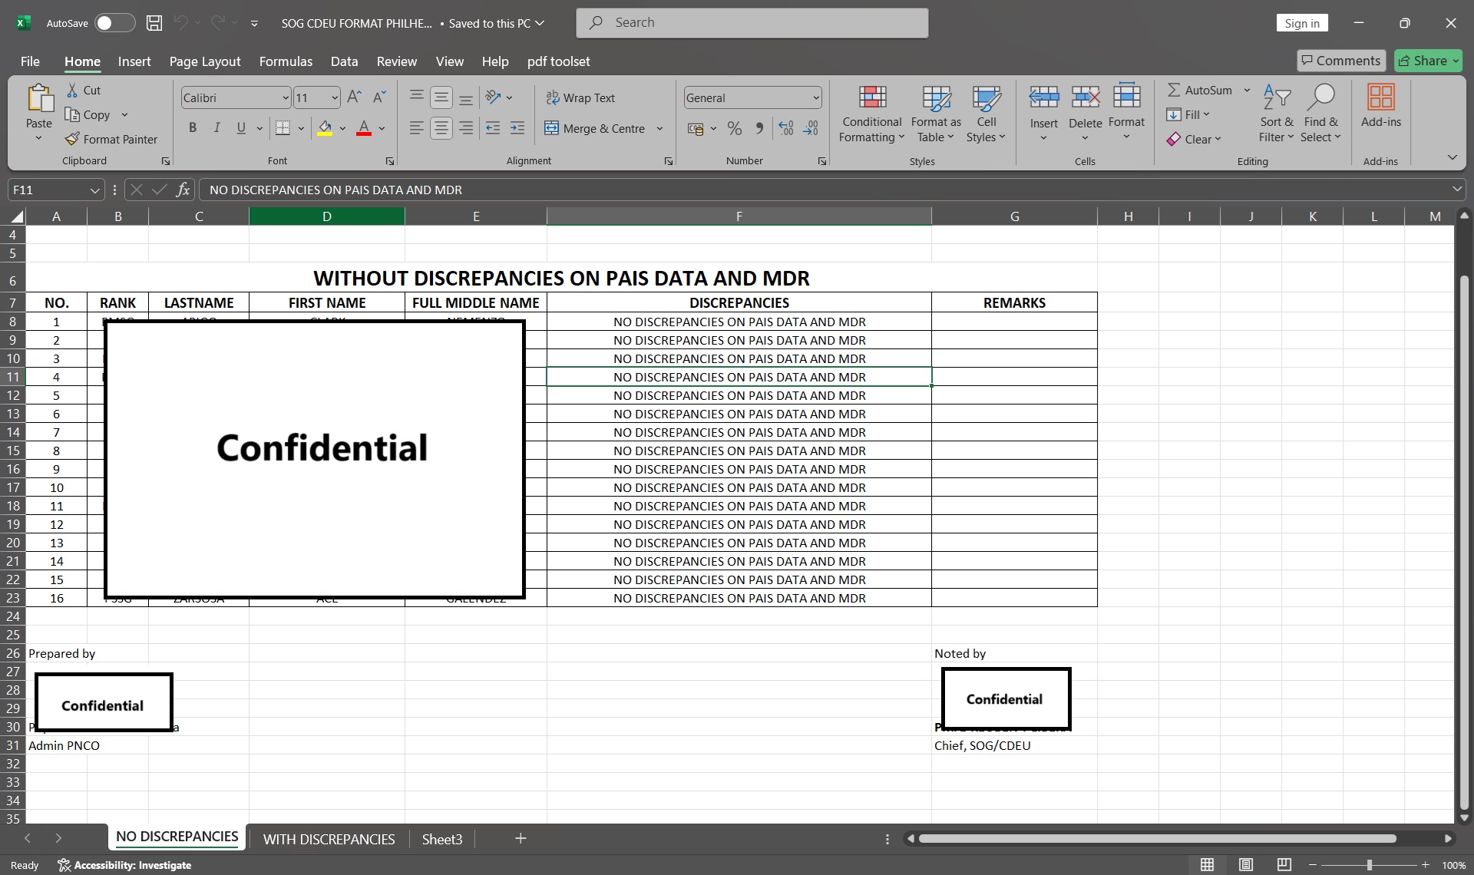This screenshot has width=1474, height=875.
Task: Click the Paste clipboard icon
Action: [x=39, y=99]
